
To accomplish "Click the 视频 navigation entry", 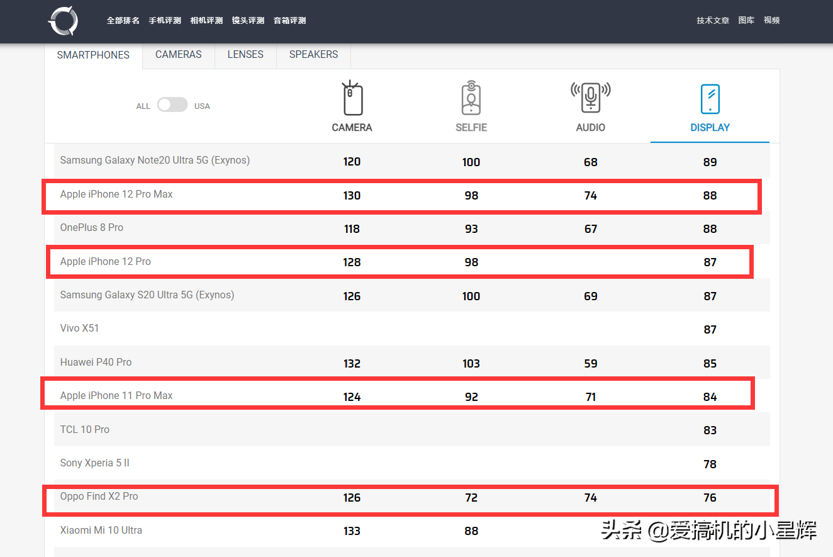I will (771, 20).
